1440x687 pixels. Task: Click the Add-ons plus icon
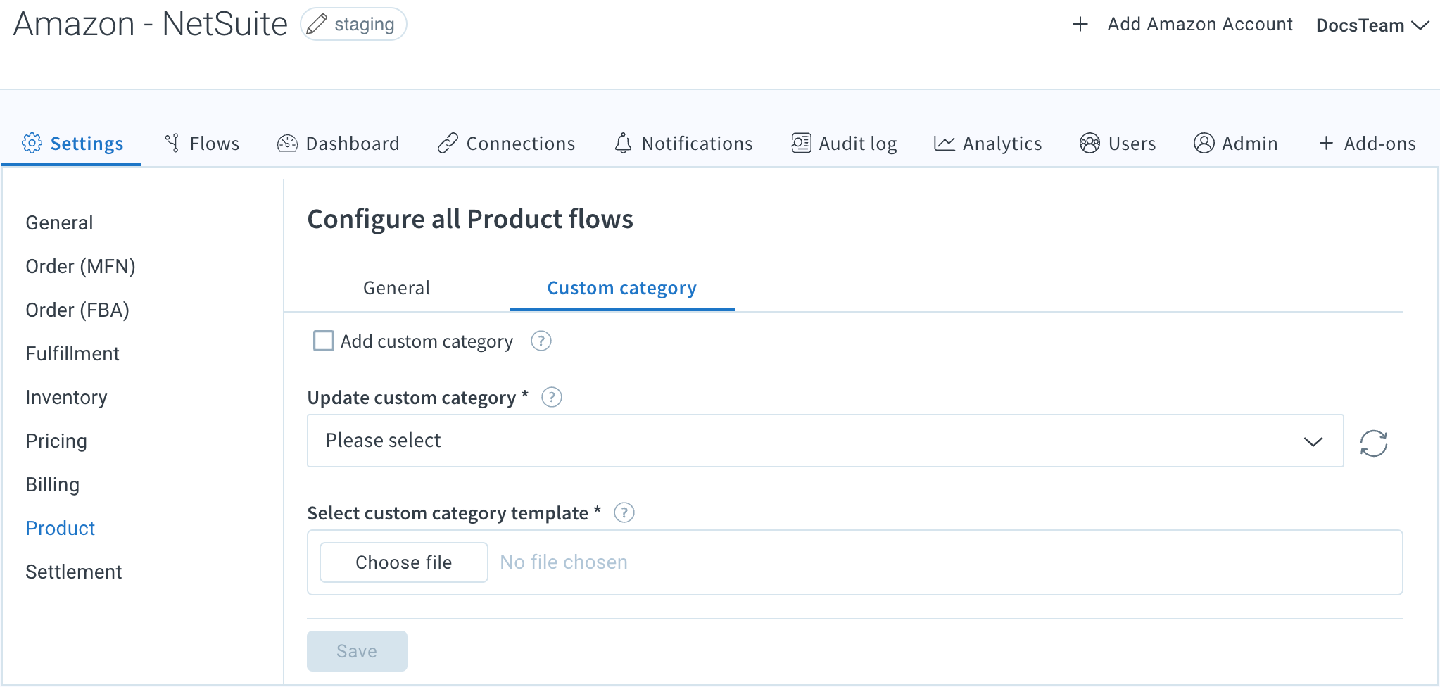(x=1326, y=144)
